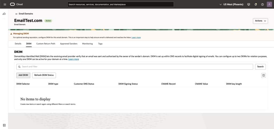274x129 pixels.
Task: Click the No items to display message
Action: (36, 99)
